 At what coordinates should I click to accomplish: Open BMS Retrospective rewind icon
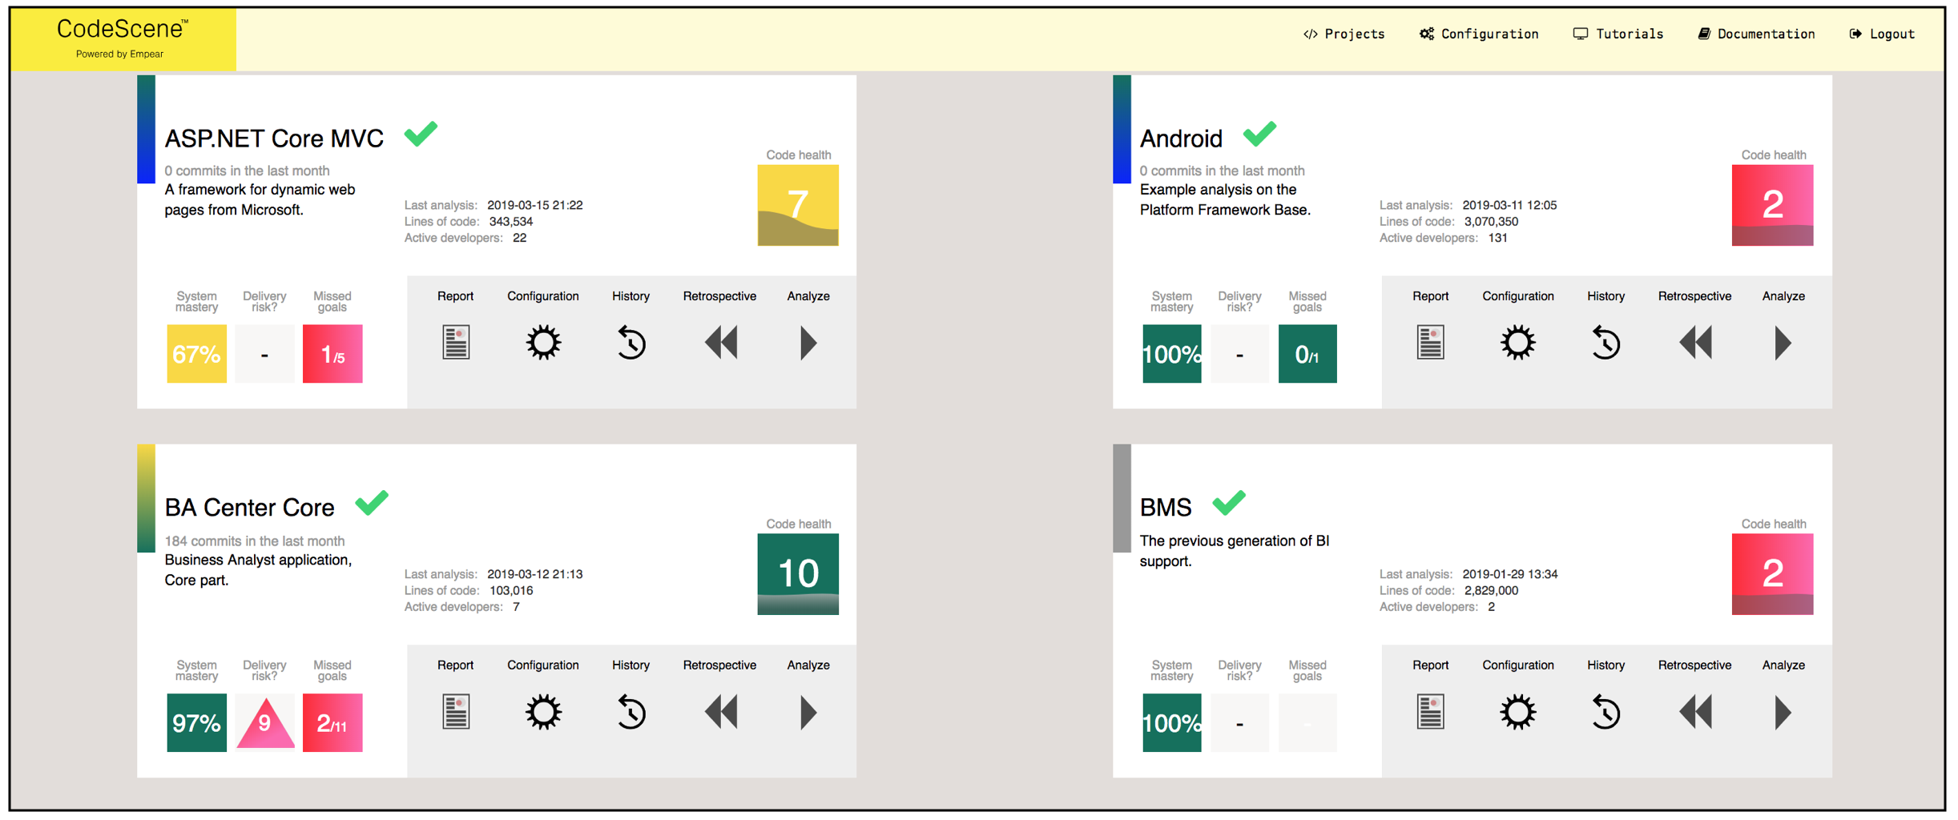click(x=1695, y=712)
